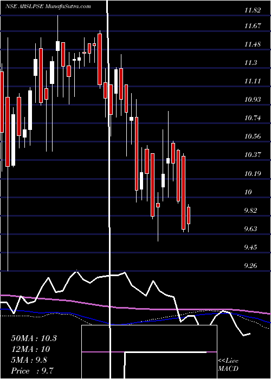
Task: Select the 10.74 price axis label
Action: pos(253,118)
